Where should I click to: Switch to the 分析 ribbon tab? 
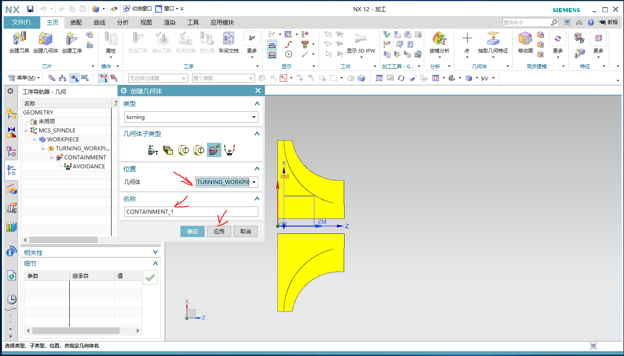pyautogui.click(x=123, y=22)
